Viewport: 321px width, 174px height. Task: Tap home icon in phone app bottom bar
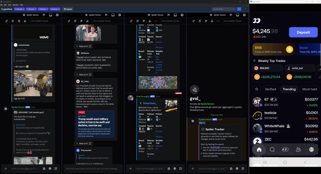259,149
